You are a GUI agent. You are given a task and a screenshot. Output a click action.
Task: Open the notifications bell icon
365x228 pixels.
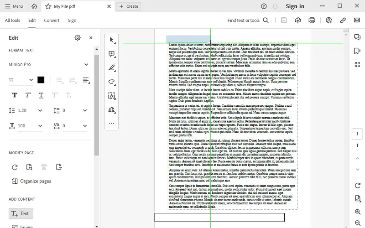click(x=275, y=6)
